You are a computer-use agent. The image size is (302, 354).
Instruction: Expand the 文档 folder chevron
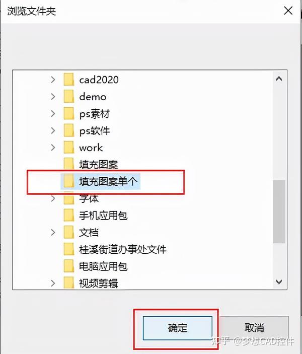(53, 232)
